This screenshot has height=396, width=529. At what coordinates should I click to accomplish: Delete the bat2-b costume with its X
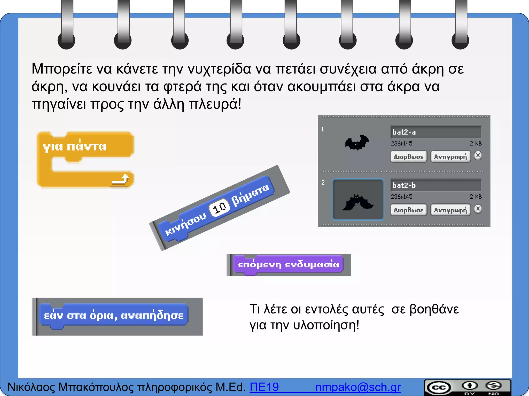click(478, 209)
